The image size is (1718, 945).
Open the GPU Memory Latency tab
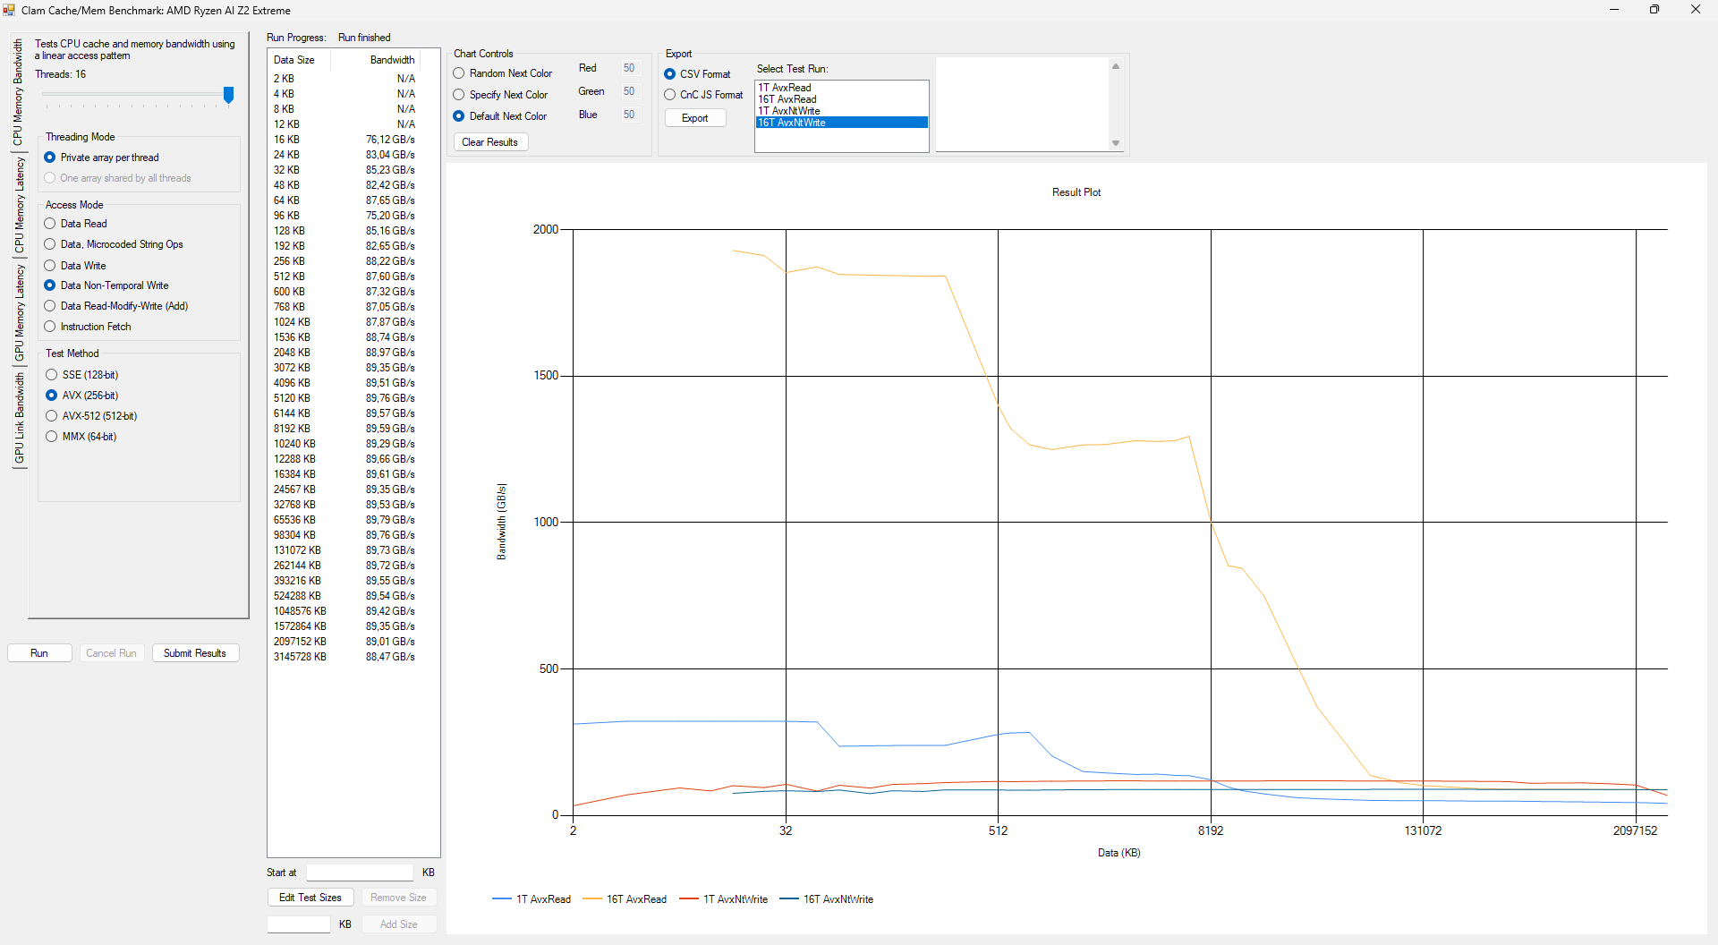tap(19, 312)
